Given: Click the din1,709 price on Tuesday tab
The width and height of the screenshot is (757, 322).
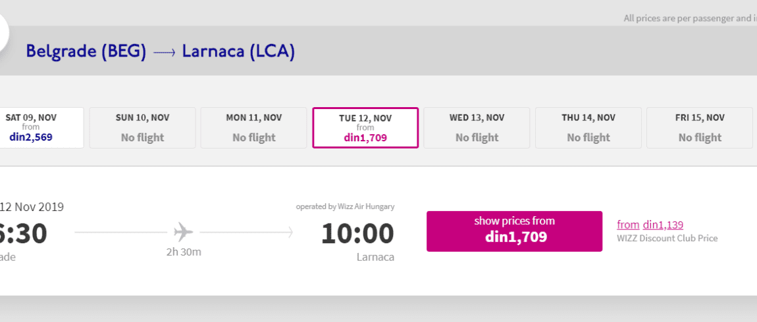Looking at the screenshot, I should point(365,137).
